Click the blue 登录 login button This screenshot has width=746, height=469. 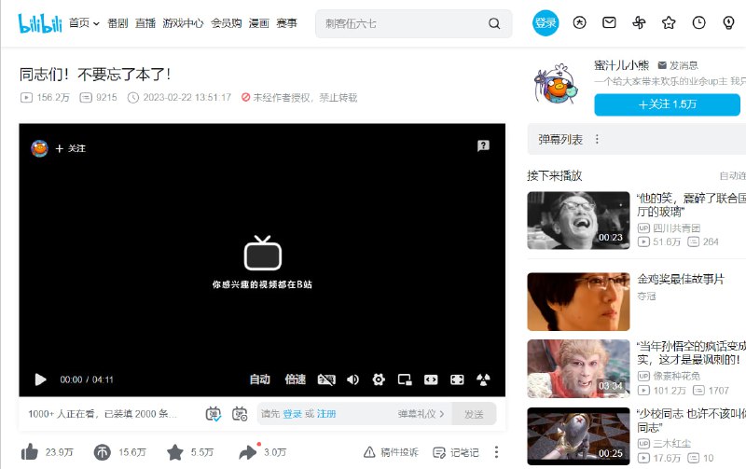tap(546, 22)
